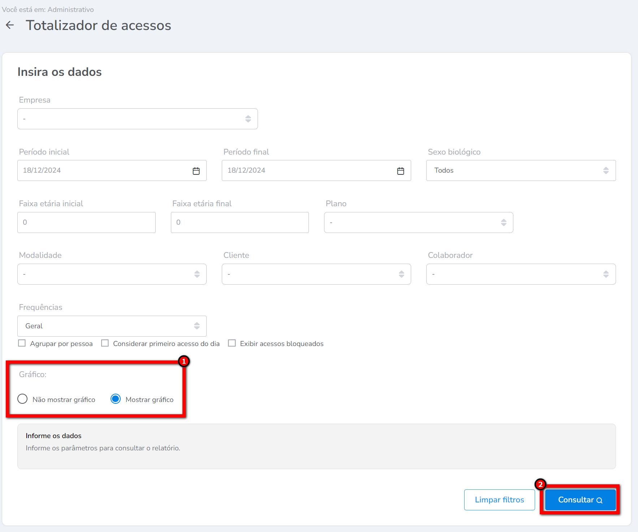Open the Modalidade dropdown
Image resolution: width=638 pixels, height=532 pixels.
[x=112, y=274]
